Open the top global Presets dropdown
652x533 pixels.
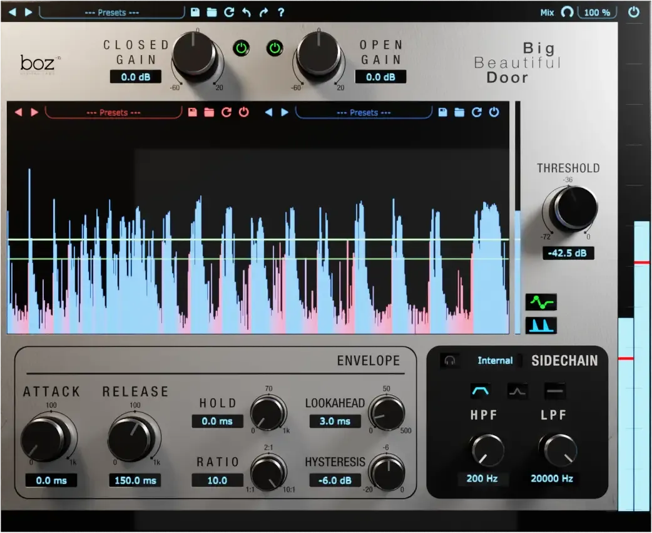point(112,13)
